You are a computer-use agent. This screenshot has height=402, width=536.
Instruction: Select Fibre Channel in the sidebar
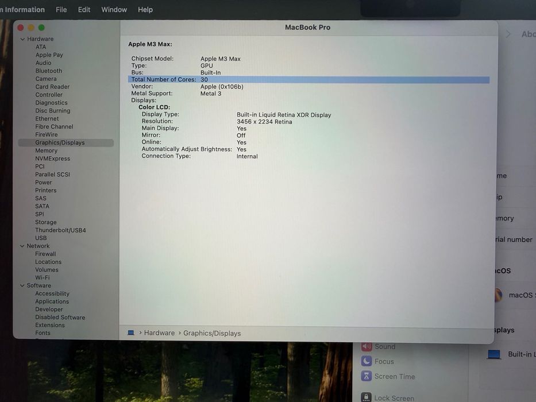54,126
